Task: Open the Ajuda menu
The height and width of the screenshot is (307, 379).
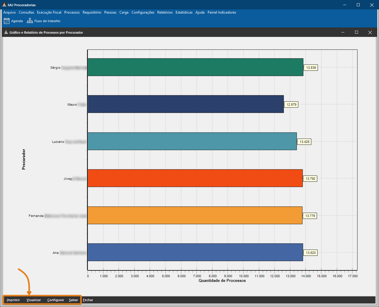Action: [200, 12]
